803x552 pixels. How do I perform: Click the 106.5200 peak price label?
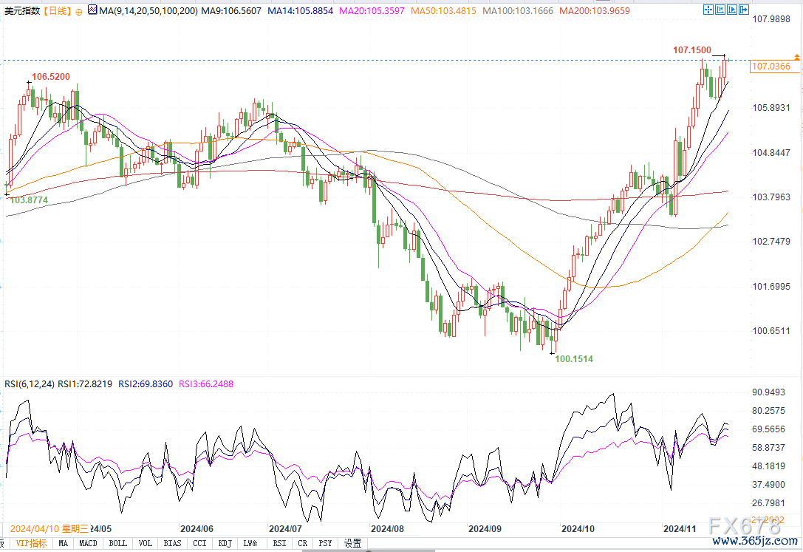coord(51,77)
